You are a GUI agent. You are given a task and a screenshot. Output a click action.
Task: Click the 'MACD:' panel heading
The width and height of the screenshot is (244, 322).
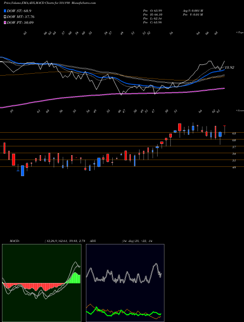(x=15, y=241)
